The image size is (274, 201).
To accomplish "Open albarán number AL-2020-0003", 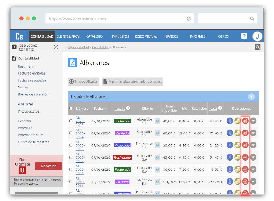I will (80, 145).
